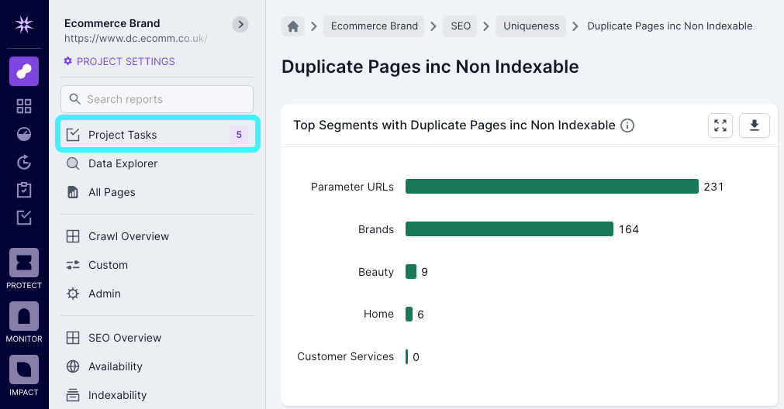Click the project URL text
The height and width of the screenshot is (409, 784).
[x=136, y=39]
